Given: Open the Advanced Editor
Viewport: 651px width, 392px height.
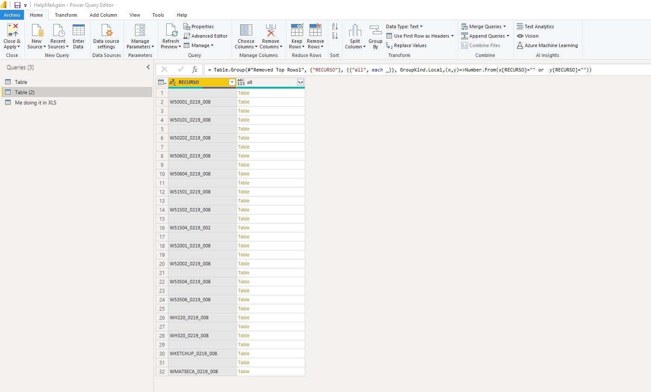Looking at the screenshot, I should (x=206, y=36).
